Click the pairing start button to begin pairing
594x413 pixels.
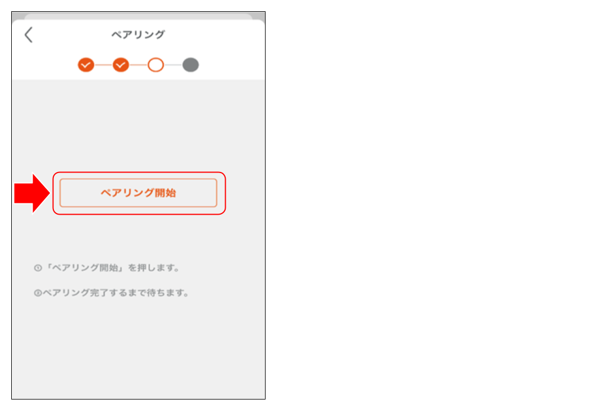coord(139,191)
